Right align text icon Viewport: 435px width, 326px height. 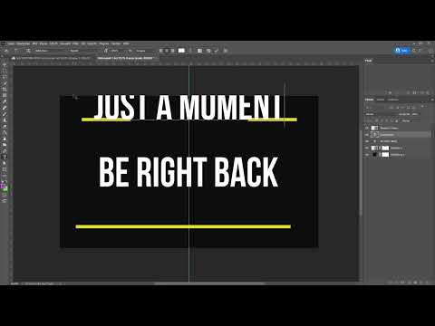point(172,51)
